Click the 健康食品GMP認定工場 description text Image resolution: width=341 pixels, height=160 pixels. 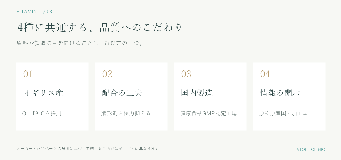[x=209, y=113]
